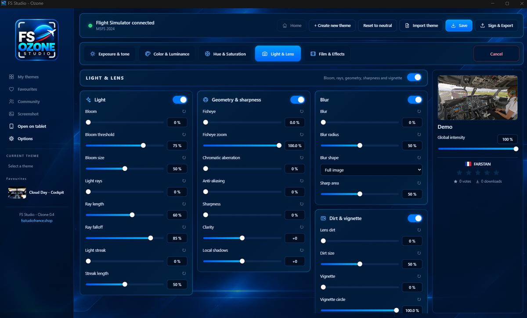Select Cloud Day - Cockpit favourite theme
The width and height of the screenshot is (527, 318).
coord(36,193)
